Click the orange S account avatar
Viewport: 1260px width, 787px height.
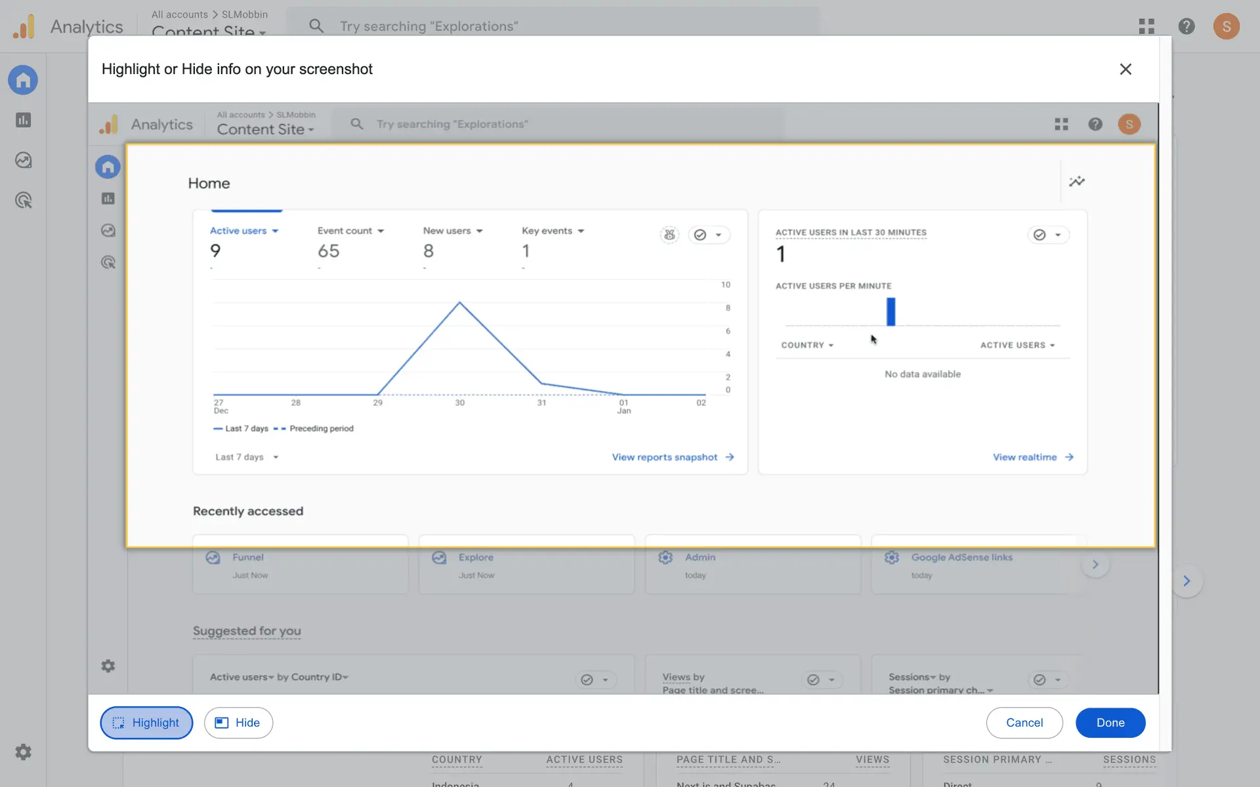point(1226,26)
